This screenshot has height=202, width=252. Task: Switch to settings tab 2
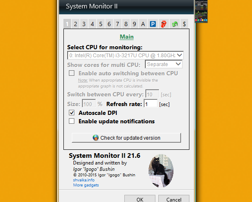tap(76, 24)
